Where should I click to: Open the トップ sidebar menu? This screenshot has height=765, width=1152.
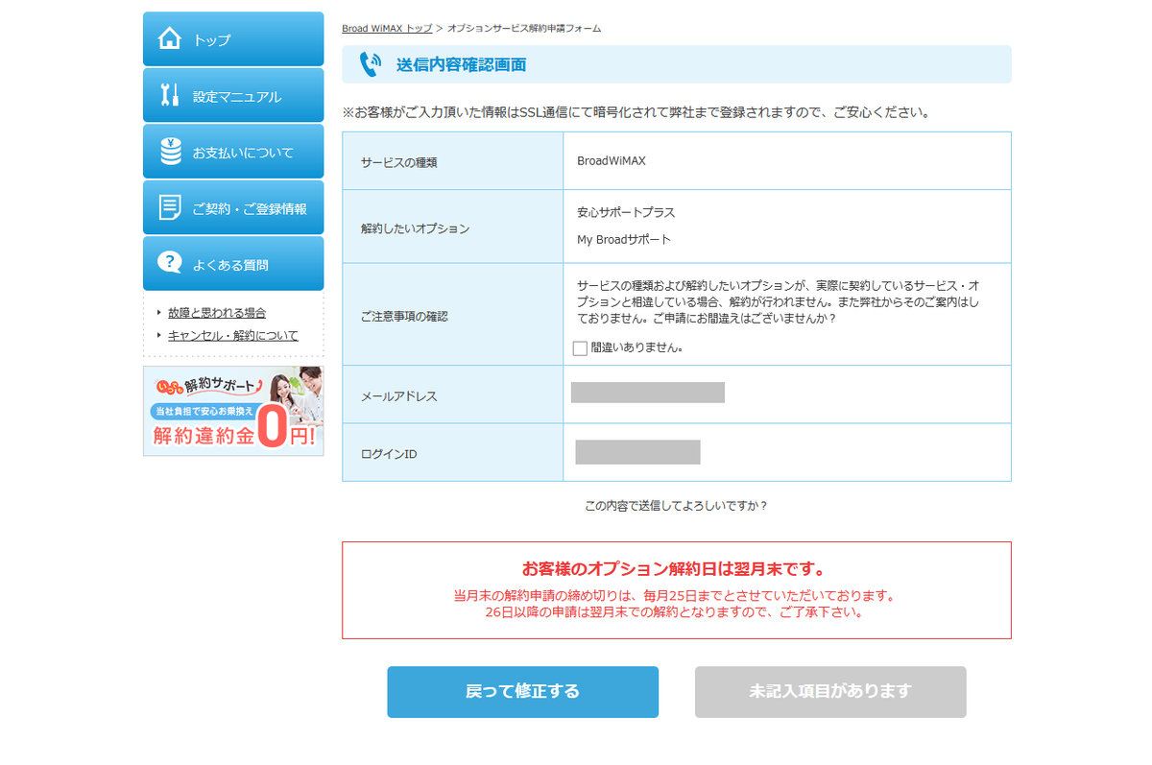pos(233,39)
